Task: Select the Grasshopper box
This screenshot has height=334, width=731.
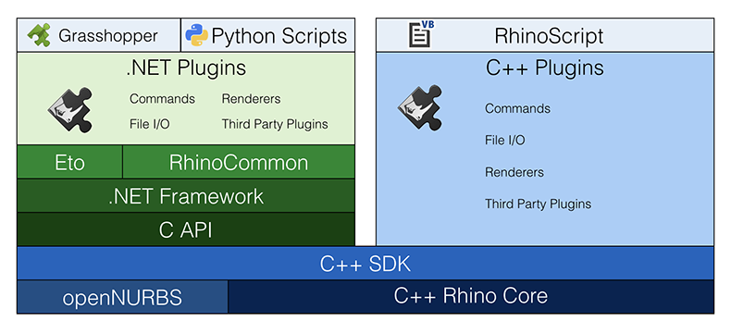Action: (x=99, y=35)
